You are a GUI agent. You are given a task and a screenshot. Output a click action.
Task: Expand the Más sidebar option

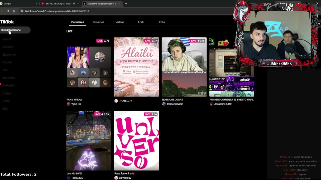tap(5, 109)
